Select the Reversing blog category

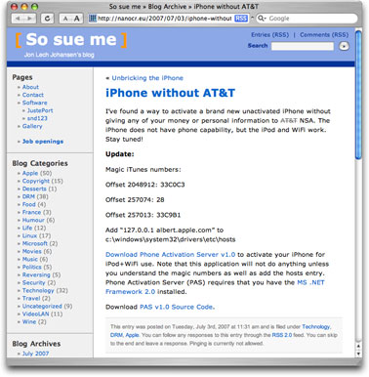pyautogui.click(x=36, y=274)
